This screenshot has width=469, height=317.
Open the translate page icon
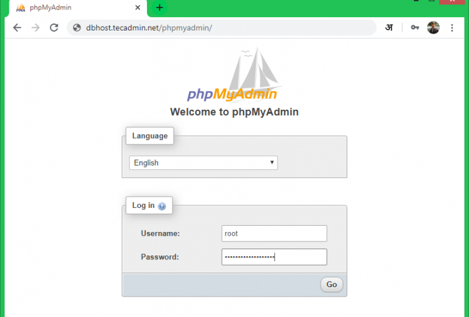389,28
